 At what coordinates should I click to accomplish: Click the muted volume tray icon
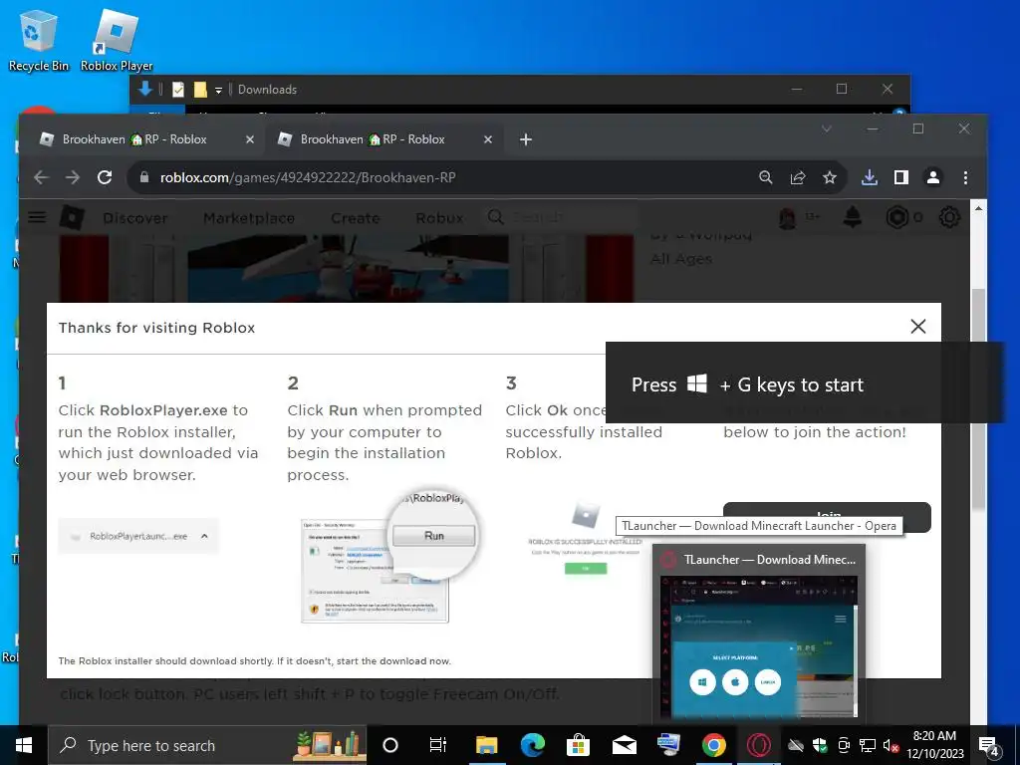tap(891, 745)
